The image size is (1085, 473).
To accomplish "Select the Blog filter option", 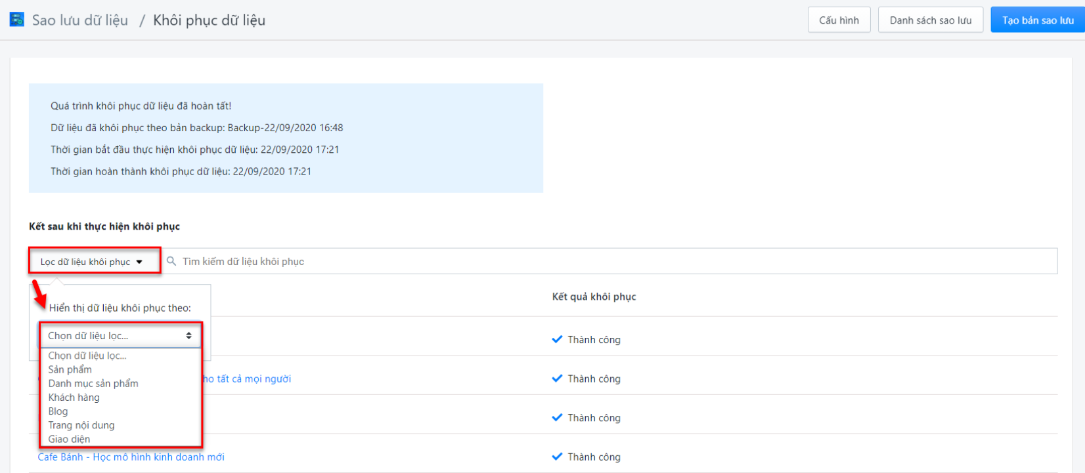I will [x=58, y=411].
